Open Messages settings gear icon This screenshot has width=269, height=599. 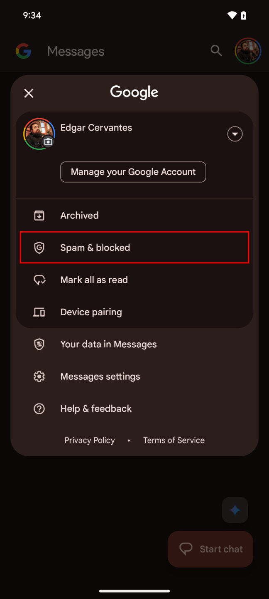(39, 376)
